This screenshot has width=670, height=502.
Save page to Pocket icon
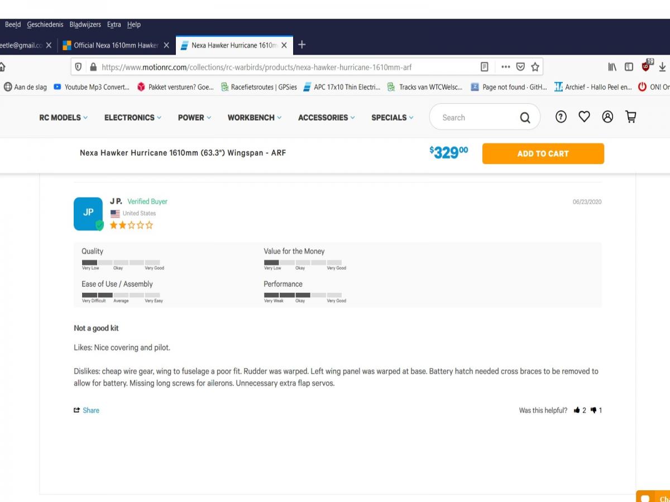(520, 67)
